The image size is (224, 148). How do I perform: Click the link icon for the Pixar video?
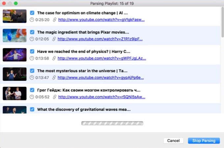click(x=54, y=39)
